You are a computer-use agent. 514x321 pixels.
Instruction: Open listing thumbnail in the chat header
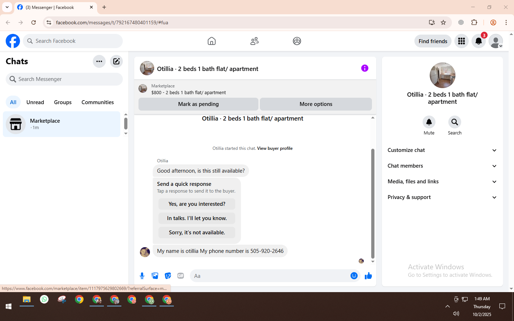[x=147, y=68]
